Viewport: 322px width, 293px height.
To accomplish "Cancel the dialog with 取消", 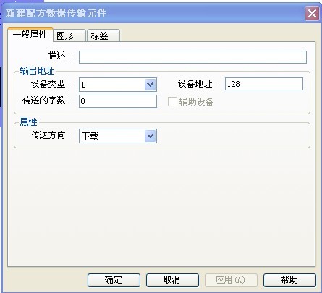I will [x=172, y=280].
